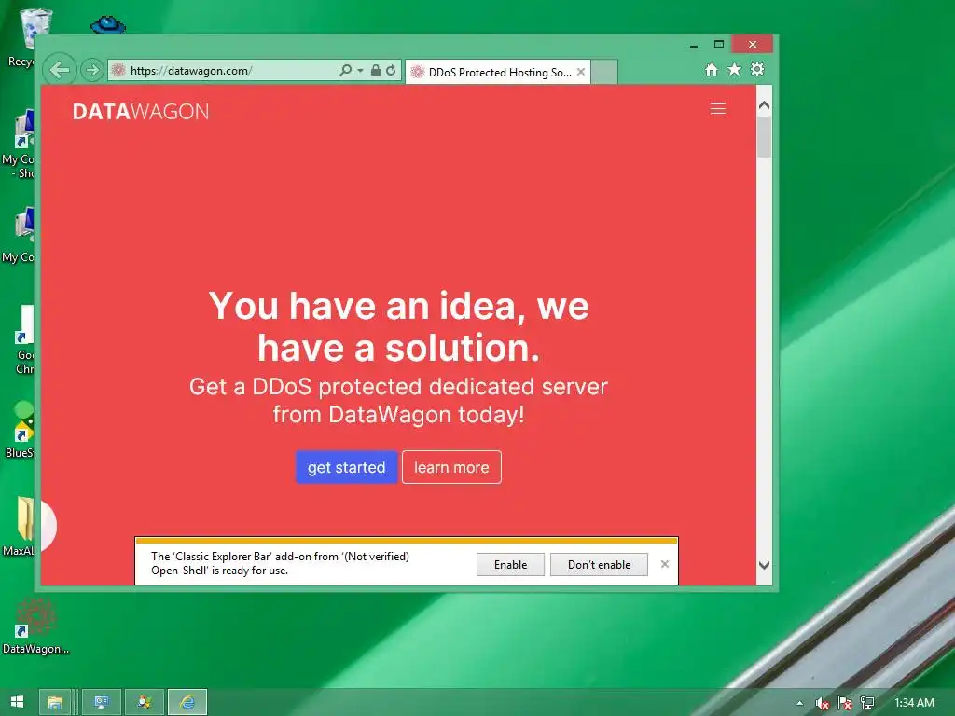This screenshot has width=955, height=716.
Task: Click the colorful Windows flag taskbar icon
Action: coord(145,702)
